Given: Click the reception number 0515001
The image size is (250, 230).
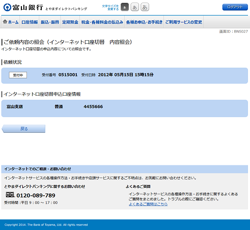Looking at the screenshot, I should [x=68, y=75].
